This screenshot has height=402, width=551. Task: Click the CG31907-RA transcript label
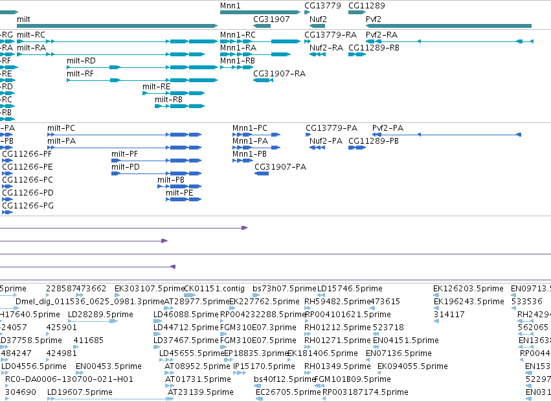tap(279, 74)
